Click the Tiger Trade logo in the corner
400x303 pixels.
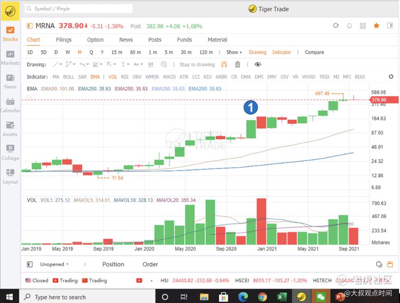pyautogui.click(x=10, y=11)
